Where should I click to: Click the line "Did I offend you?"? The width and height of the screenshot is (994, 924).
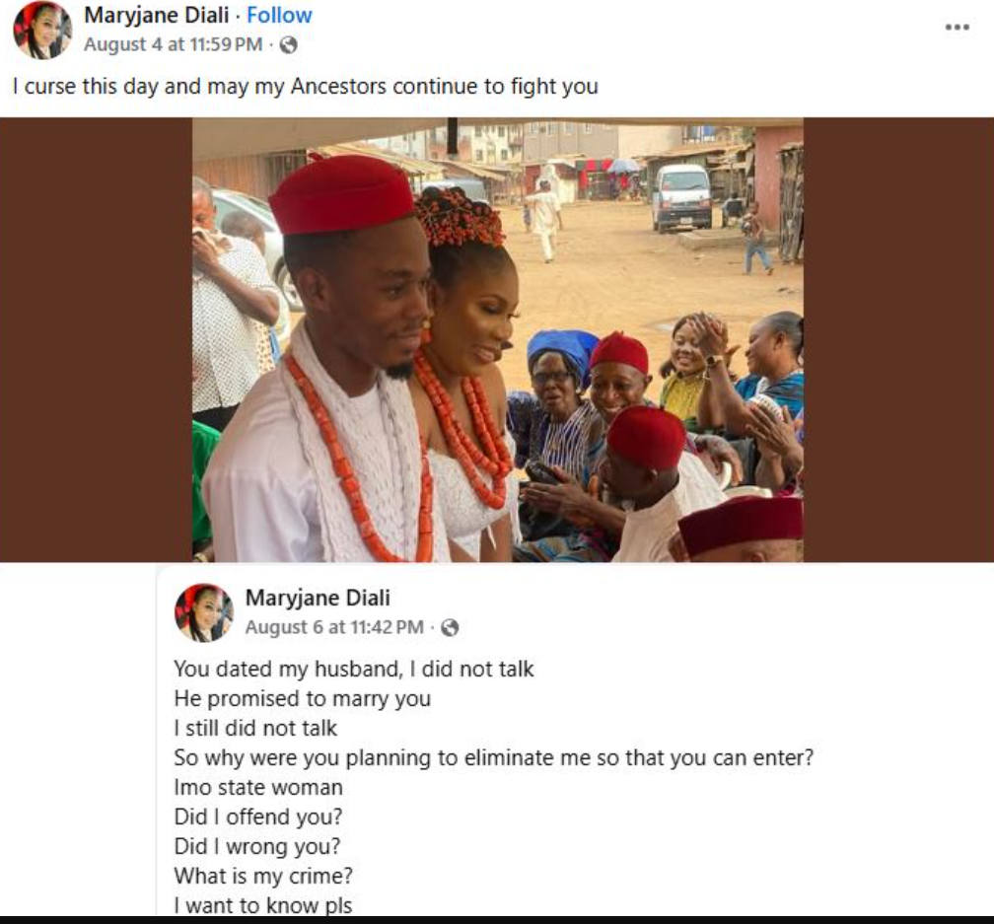[x=258, y=817]
